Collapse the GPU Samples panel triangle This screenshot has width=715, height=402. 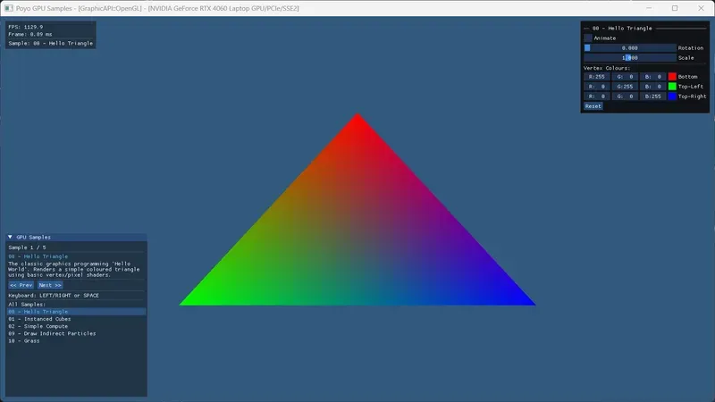[10, 237]
